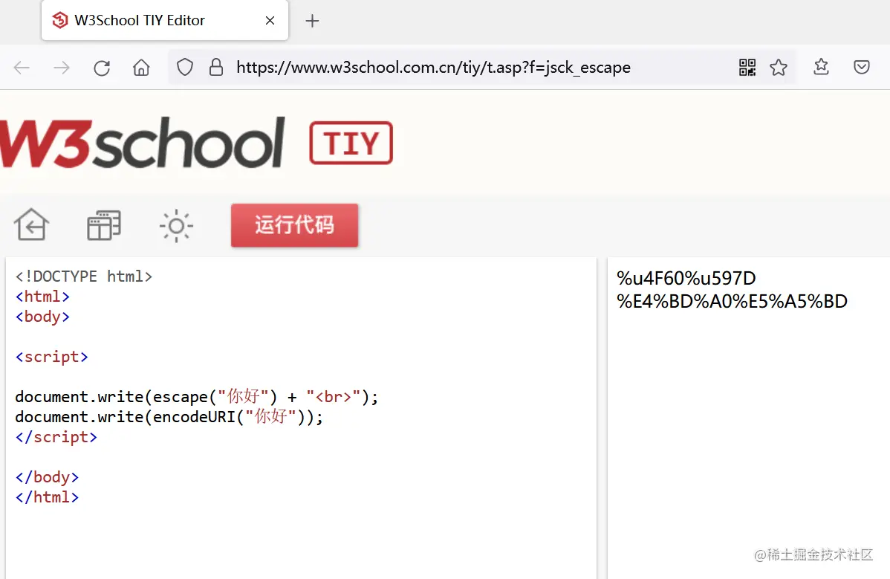
Task: Click the W3school logo
Action: [x=141, y=143]
